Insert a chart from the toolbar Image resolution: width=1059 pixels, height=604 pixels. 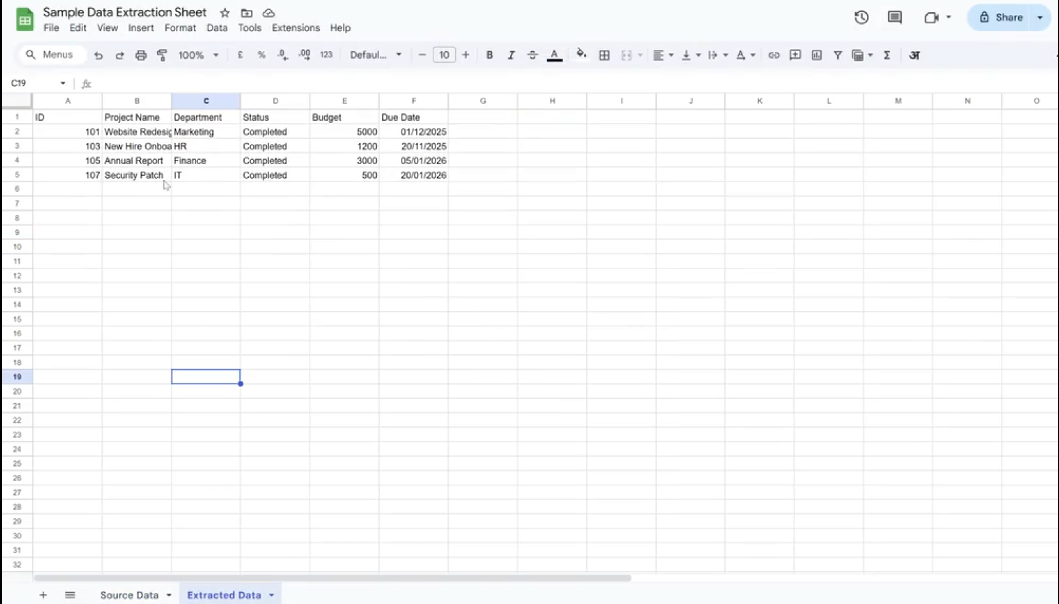tap(816, 55)
